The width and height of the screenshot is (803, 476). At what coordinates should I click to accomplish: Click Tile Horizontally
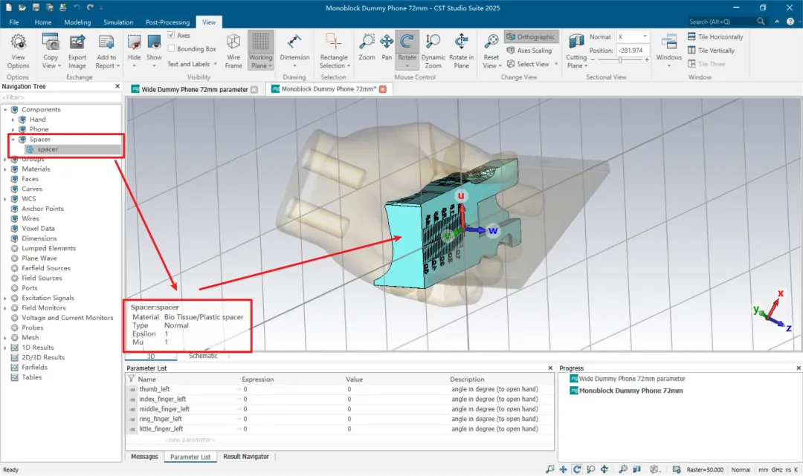coord(715,37)
